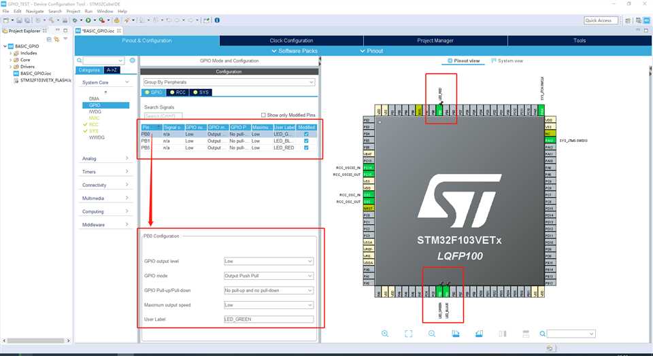Viewport: 653px width, 356px height.
Task: Switch to Project Manager tab
Action: click(435, 40)
